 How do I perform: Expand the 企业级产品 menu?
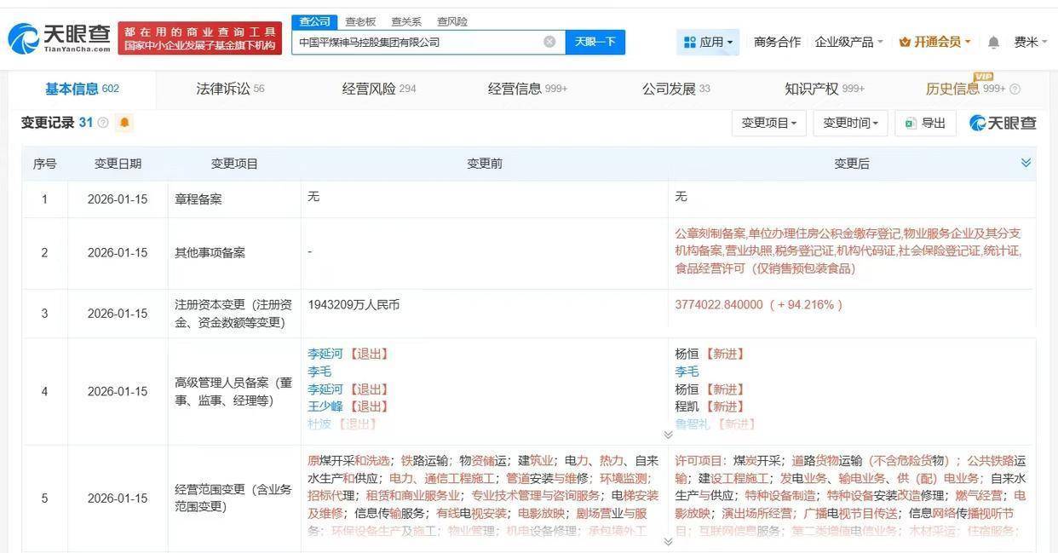click(848, 42)
